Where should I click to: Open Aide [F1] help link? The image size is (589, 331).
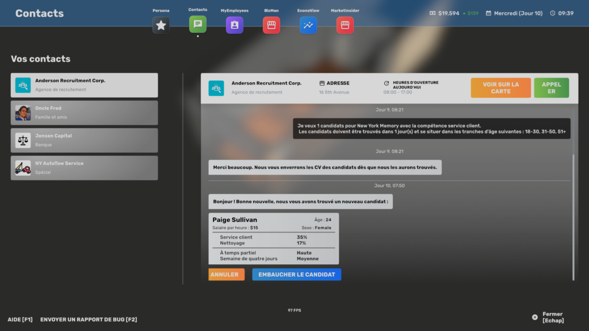[20, 320]
